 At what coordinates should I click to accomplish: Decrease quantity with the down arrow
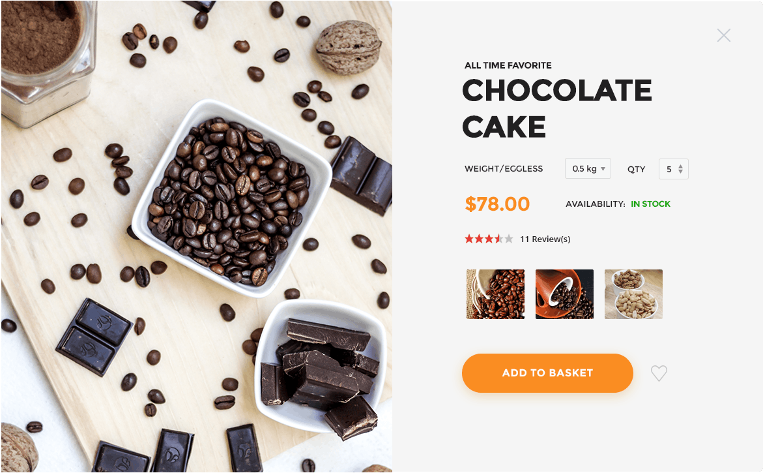[680, 172]
